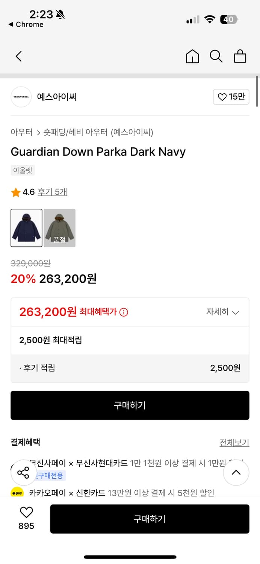The image size is (260, 564).
Task: Select the sold-out khaki parka thumbnail
Action: click(x=59, y=228)
